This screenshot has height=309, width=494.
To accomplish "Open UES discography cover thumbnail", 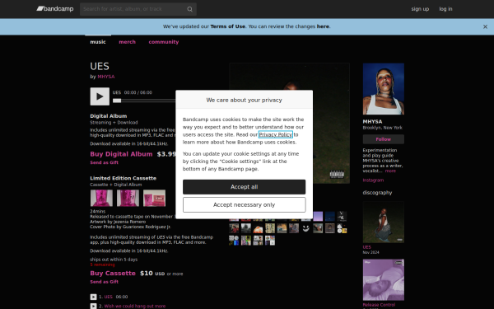I will point(384,222).
